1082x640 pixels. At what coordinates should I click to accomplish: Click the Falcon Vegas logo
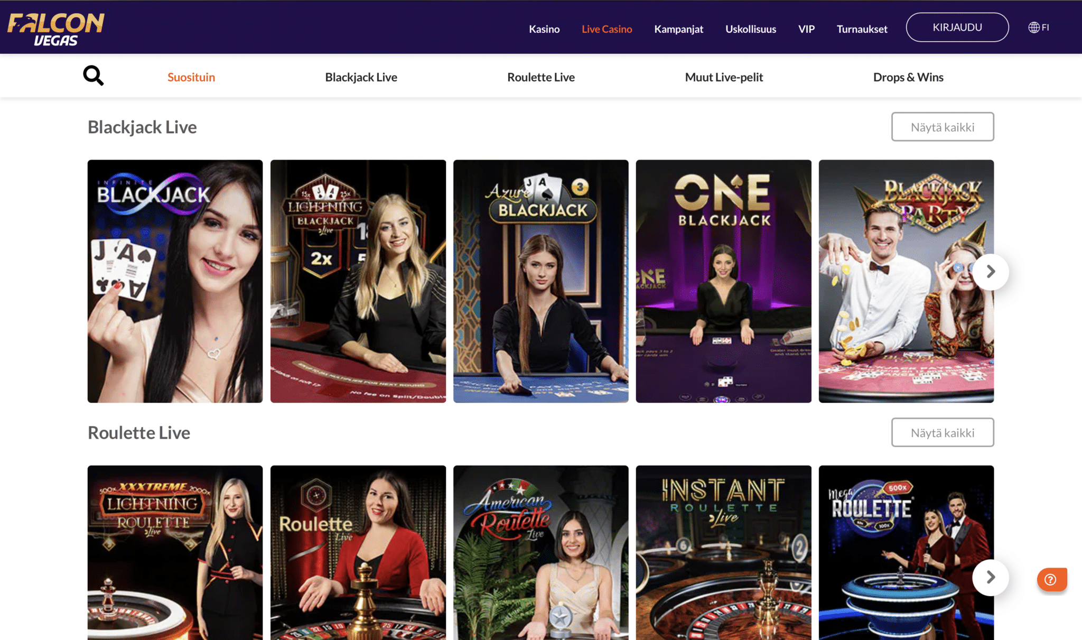pos(55,29)
